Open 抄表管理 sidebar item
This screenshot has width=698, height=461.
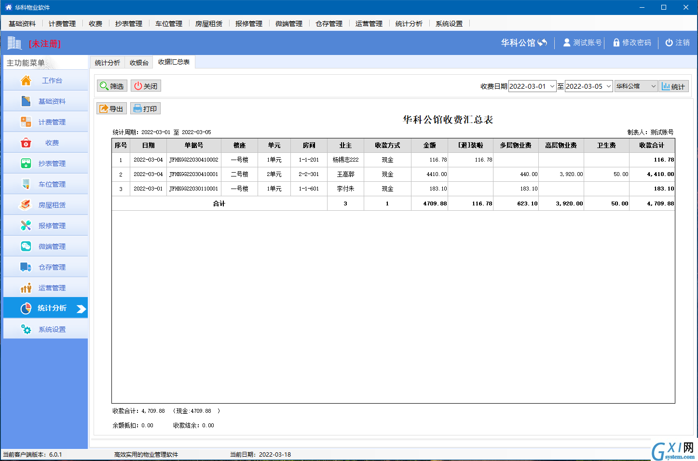click(45, 163)
